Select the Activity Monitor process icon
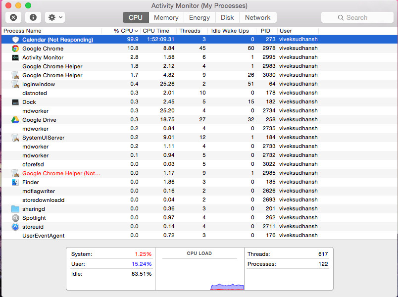Screen dimensions: 398x297 pos(15,57)
